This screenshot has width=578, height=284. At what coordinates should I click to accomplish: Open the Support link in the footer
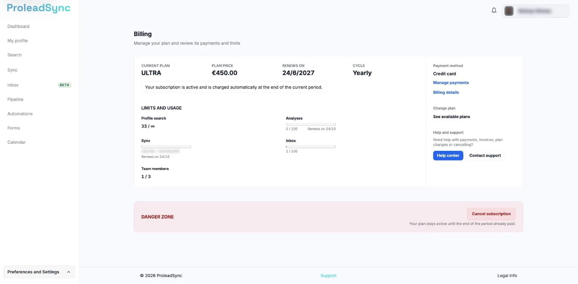[328, 276]
